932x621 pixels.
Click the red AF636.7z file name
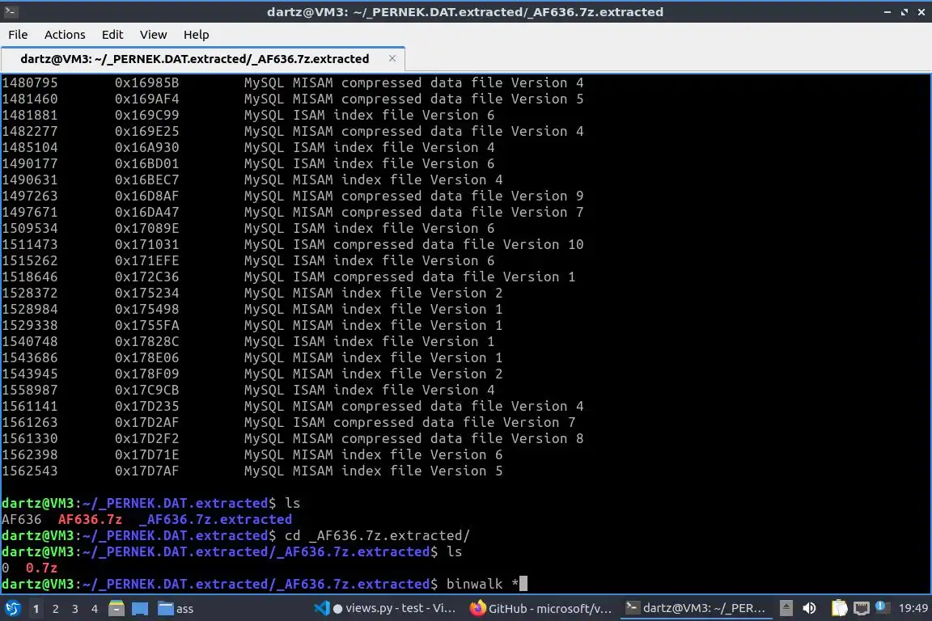(x=90, y=519)
